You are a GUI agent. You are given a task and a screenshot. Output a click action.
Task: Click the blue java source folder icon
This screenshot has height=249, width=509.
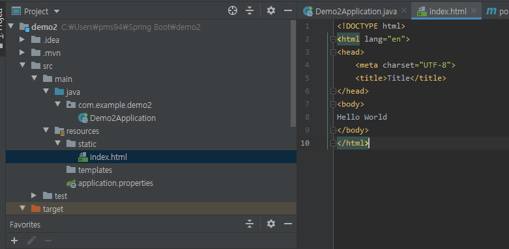click(x=59, y=92)
